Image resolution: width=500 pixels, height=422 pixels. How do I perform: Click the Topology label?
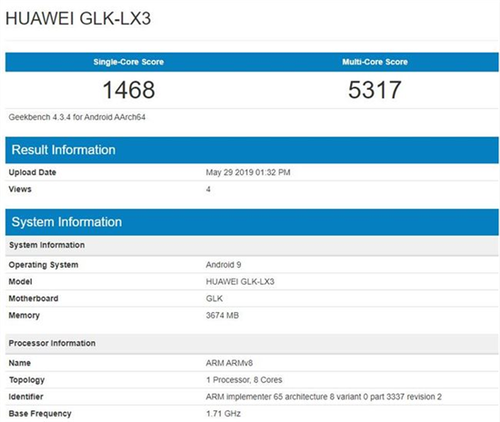point(26,380)
